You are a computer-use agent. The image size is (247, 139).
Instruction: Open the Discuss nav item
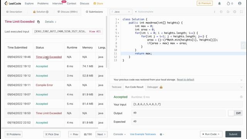[85, 3]
